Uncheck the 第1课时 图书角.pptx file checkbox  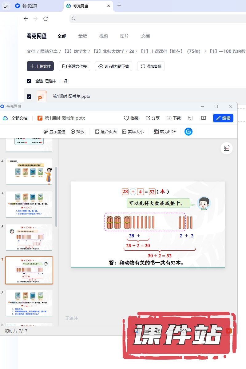tap(29, 97)
